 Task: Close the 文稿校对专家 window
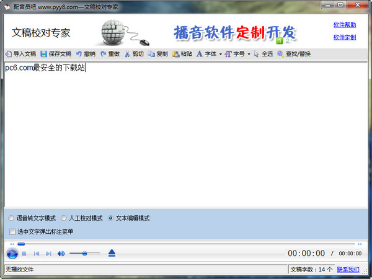[x=358, y=5]
